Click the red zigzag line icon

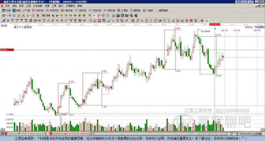click(x=99, y=16)
